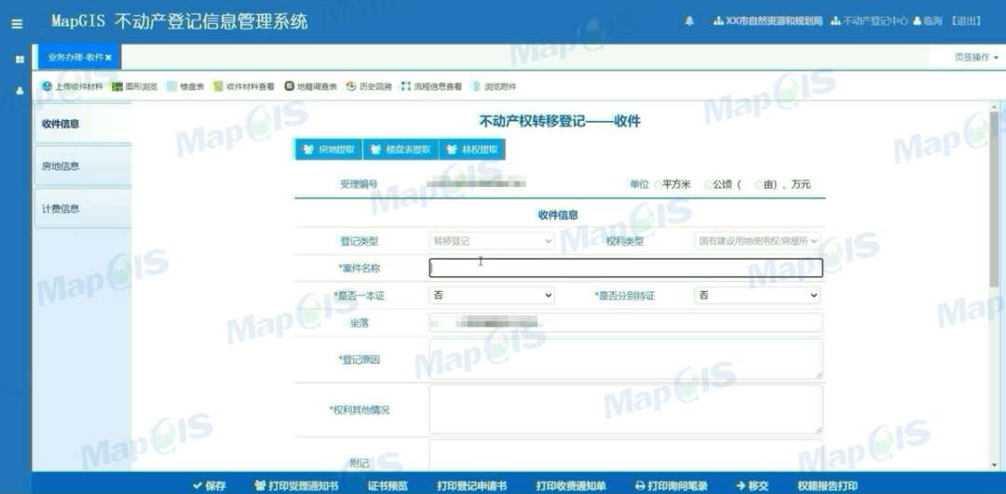Click 林权提取 button
Image resolution: width=1006 pixels, height=494 pixels.
click(472, 149)
